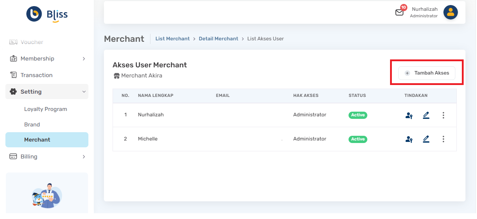Open the user avatar profile icon

tap(450, 12)
